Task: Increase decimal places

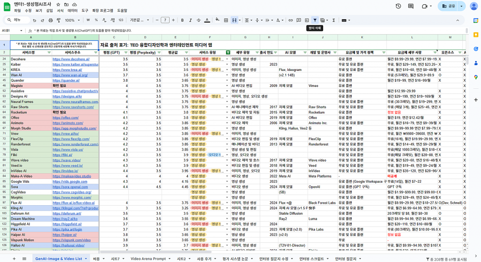Action: point(113,20)
